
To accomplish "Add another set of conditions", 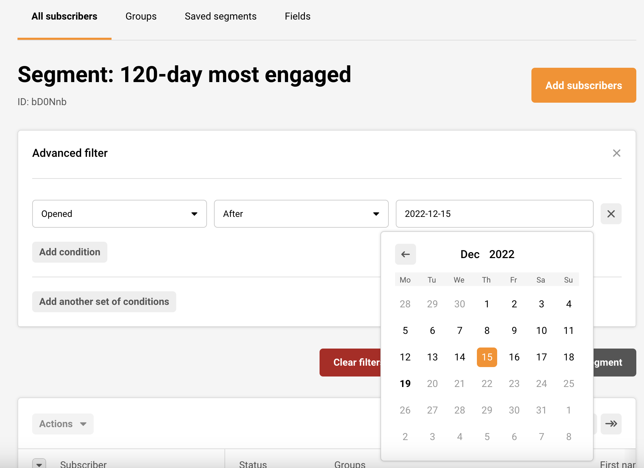I will (x=104, y=302).
